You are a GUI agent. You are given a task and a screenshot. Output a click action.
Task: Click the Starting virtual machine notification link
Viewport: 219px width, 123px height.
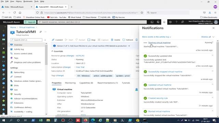159,43
